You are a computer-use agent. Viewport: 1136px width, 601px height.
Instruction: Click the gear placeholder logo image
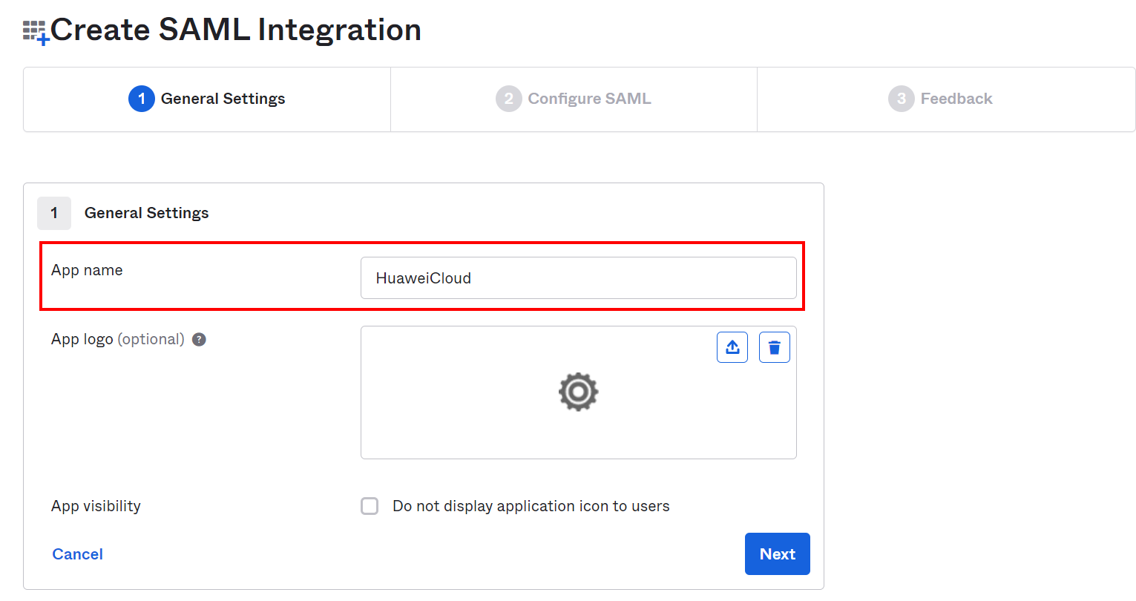pyautogui.click(x=578, y=392)
